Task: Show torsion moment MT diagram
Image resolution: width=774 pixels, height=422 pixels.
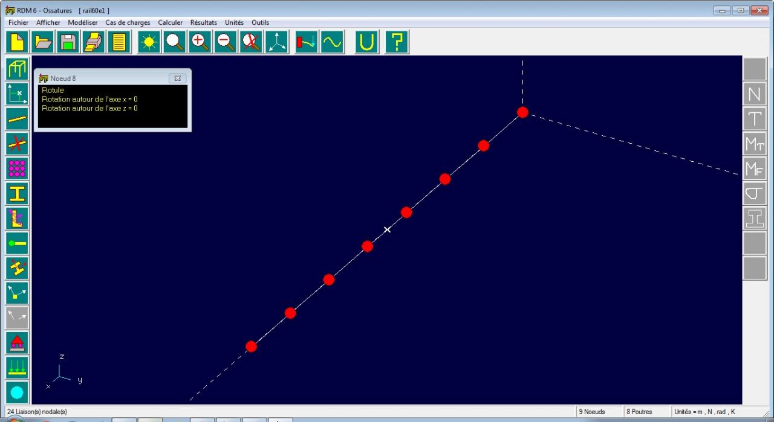Action: tap(755, 144)
